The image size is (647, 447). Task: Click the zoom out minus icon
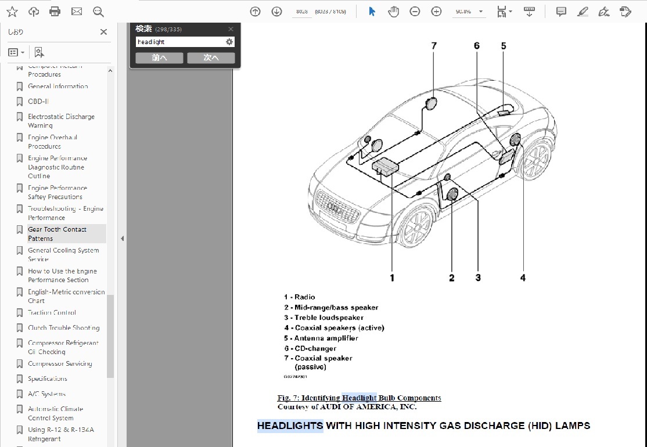[x=415, y=12]
